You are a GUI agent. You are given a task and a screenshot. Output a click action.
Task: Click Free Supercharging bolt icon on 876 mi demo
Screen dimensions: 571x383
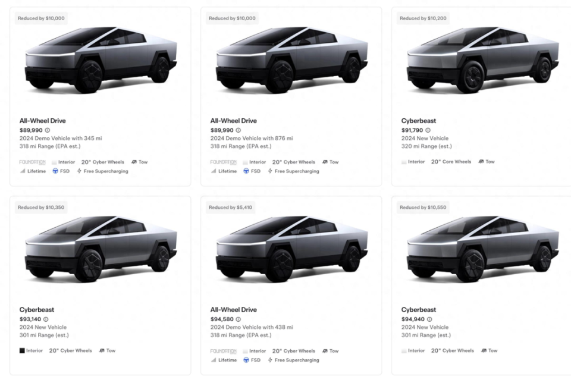point(270,171)
